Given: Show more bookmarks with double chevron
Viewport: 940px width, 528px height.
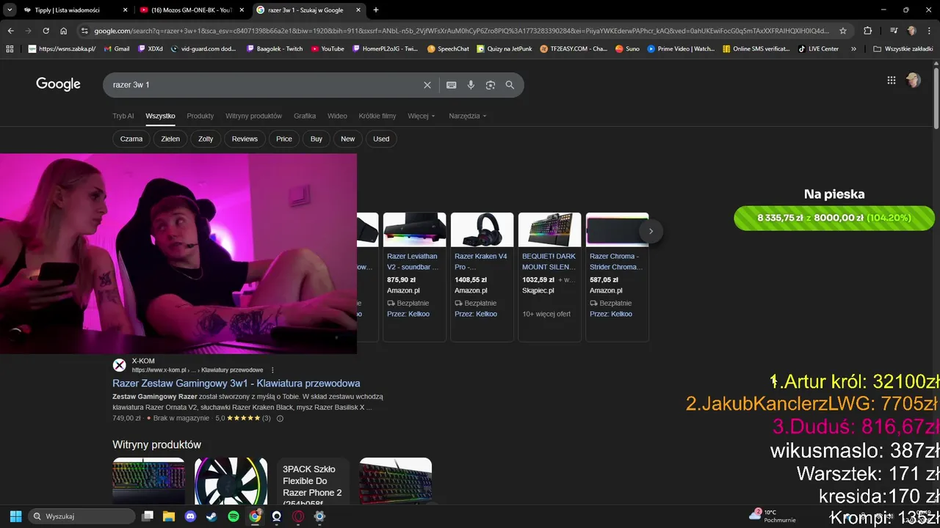Looking at the screenshot, I should tap(853, 49).
